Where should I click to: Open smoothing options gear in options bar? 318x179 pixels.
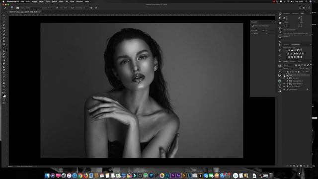click(91, 8)
